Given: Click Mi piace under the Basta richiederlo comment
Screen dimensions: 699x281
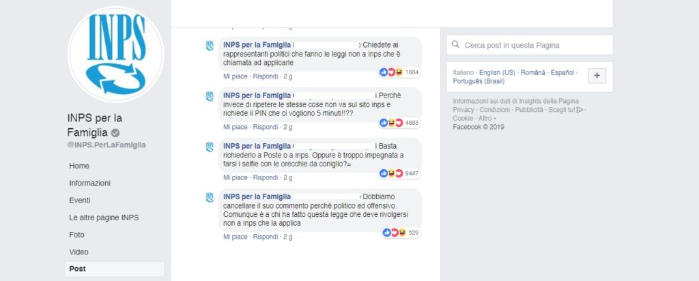Looking at the screenshot, I should pyautogui.click(x=235, y=178).
